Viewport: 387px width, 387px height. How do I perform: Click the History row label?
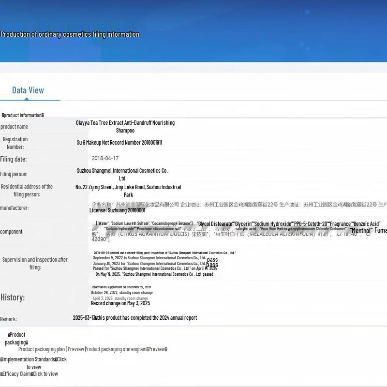coord(13,298)
